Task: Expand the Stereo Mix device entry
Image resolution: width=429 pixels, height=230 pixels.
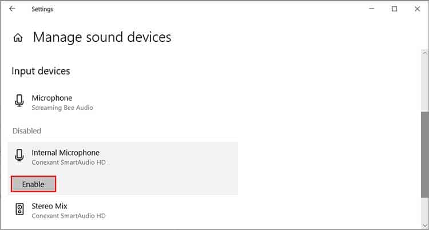Action: coord(123,211)
